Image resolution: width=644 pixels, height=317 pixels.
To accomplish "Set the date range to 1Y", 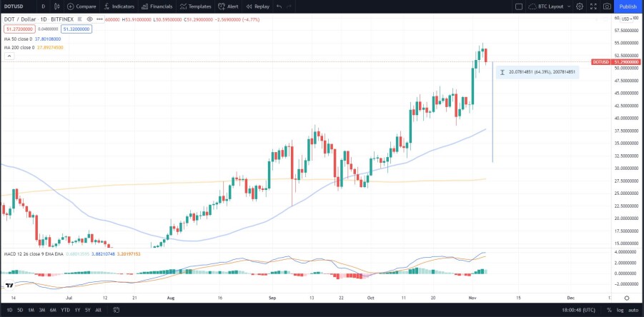I will tap(77, 310).
